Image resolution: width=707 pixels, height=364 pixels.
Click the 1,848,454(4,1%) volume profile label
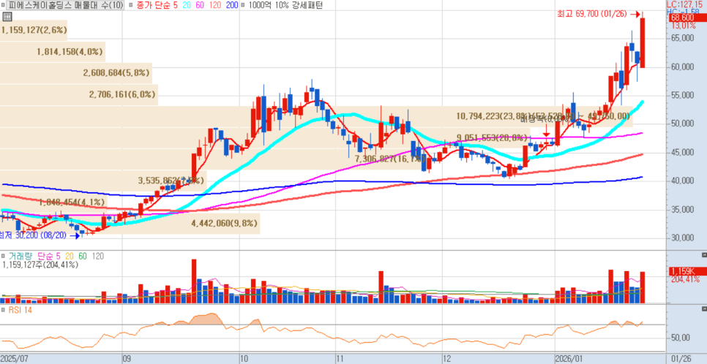72,202
